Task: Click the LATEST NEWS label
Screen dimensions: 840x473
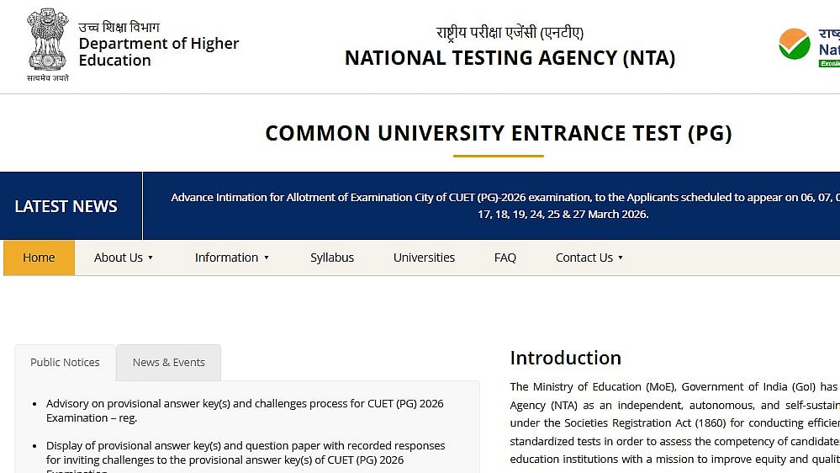Action: [x=66, y=206]
